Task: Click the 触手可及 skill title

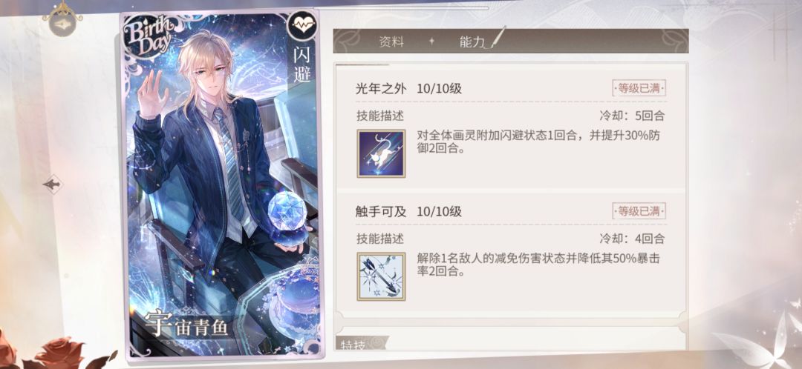Action: (381, 211)
